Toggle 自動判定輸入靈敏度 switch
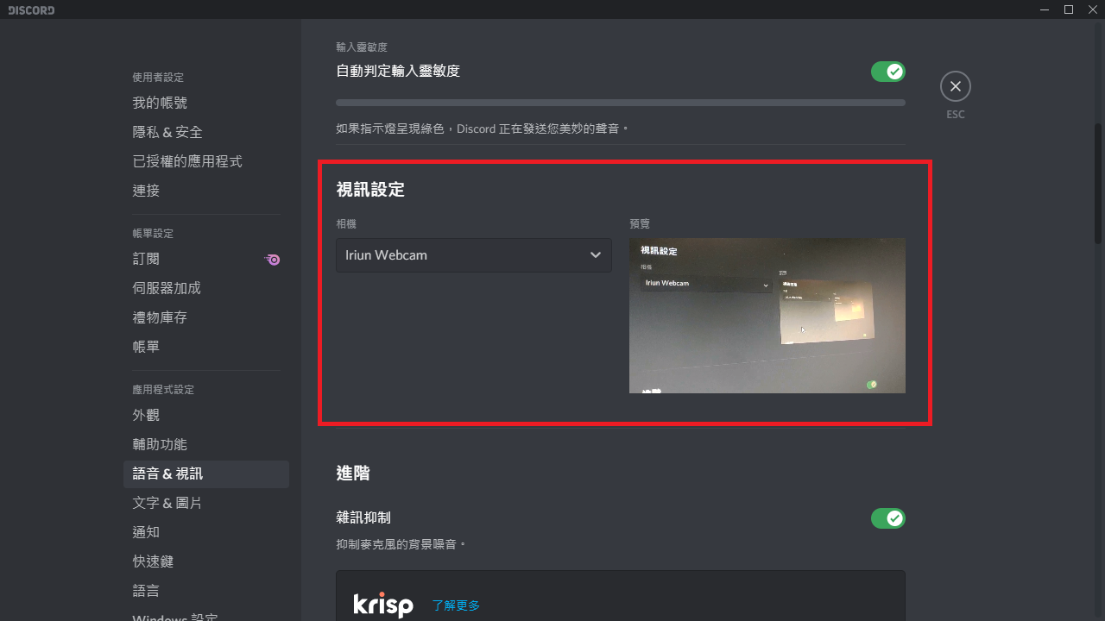 click(x=887, y=72)
